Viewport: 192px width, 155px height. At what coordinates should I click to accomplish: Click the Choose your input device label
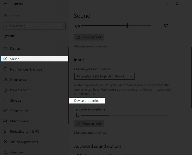click(92, 69)
